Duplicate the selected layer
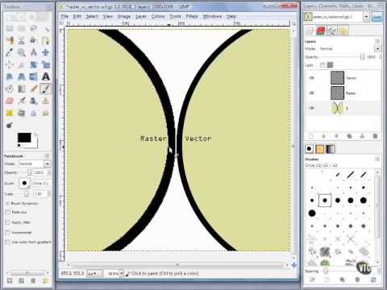 349,136
